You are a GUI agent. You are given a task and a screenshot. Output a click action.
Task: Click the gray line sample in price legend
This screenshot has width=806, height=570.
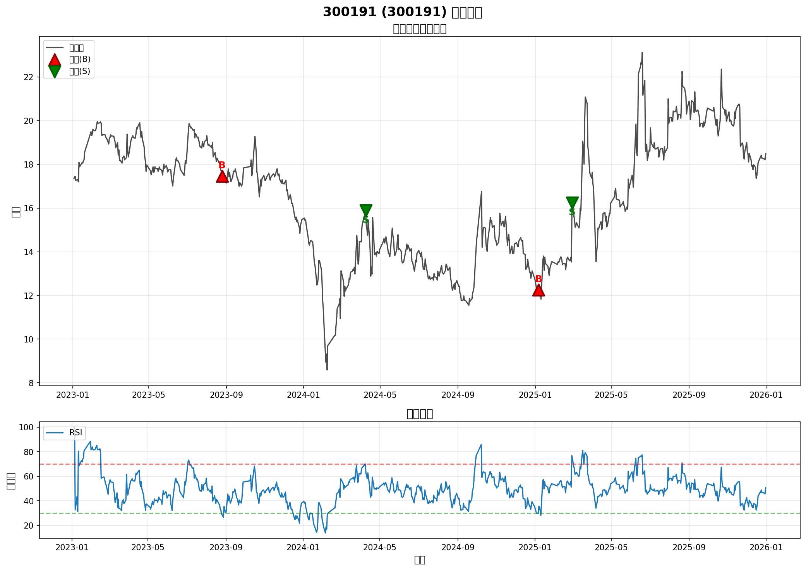pyautogui.click(x=55, y=48)
